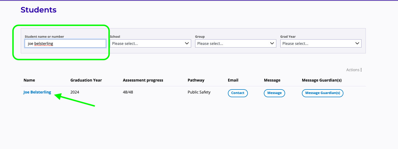Image resolution: width=398 pixels, height=149 pixels.
Task: Click the Student name or number search field
Action: 65,44
